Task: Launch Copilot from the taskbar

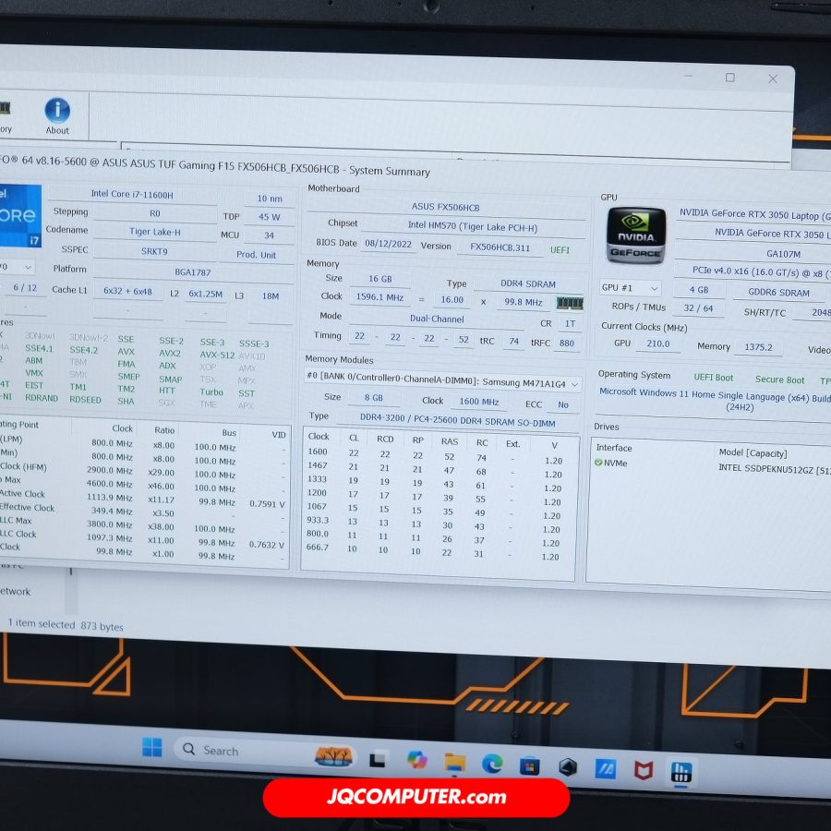Action: [417, 760]
